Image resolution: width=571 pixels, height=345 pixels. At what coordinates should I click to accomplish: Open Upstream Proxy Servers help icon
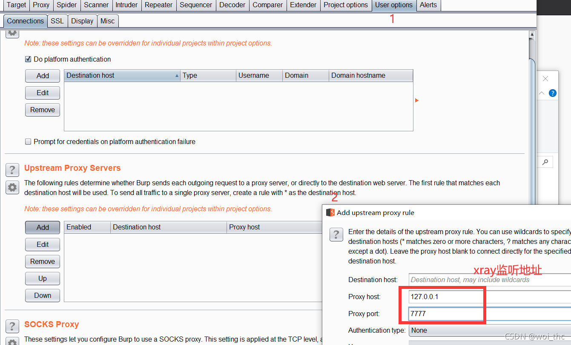click(12, 170)
